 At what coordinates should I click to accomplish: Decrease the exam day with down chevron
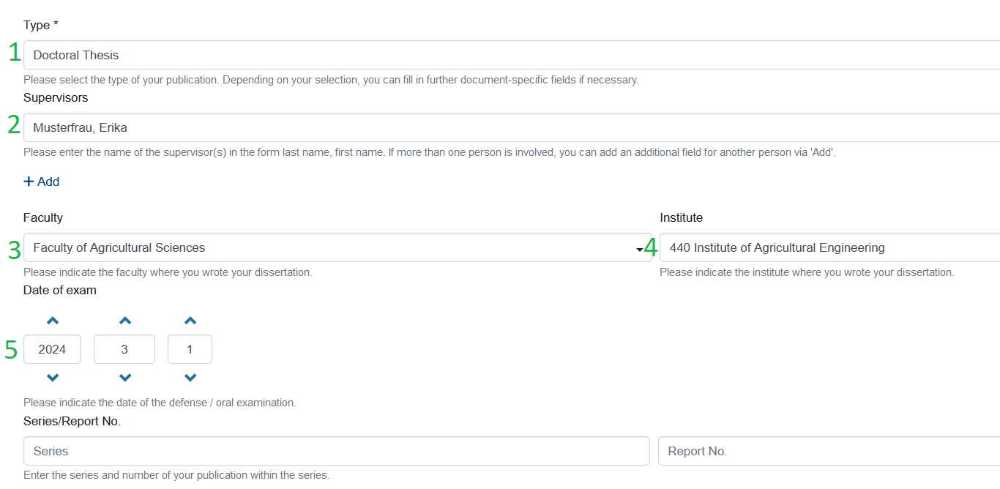(x=190, y=378)
